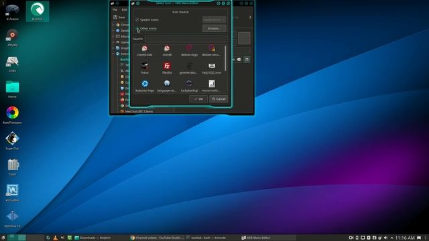Select the mono-runtime icon

[212, 86]
